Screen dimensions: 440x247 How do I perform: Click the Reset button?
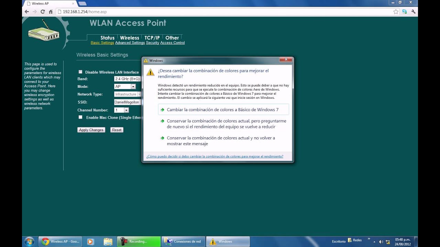tap(117, 130)
